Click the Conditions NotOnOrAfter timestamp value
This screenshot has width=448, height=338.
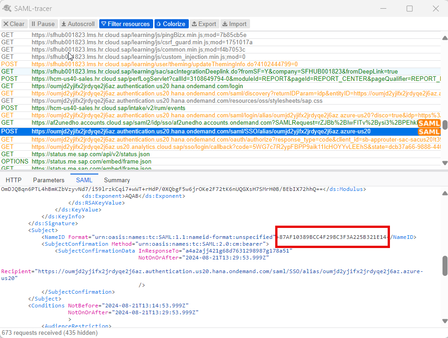[x=155, y=312]
